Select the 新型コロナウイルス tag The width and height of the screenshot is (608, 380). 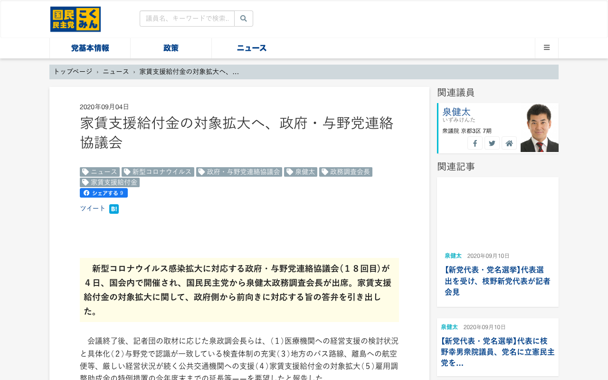(158, 172)
